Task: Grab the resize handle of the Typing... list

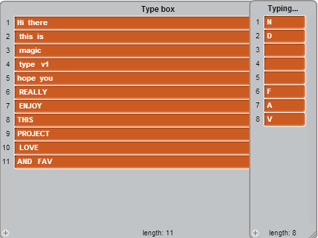Action: pyautogui.click(x=313, y=235)
